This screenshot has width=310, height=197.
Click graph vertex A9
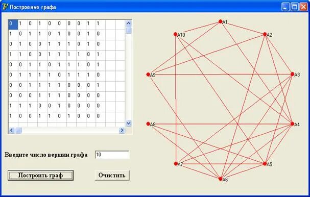pyautogui.click(x=148, y=75)
